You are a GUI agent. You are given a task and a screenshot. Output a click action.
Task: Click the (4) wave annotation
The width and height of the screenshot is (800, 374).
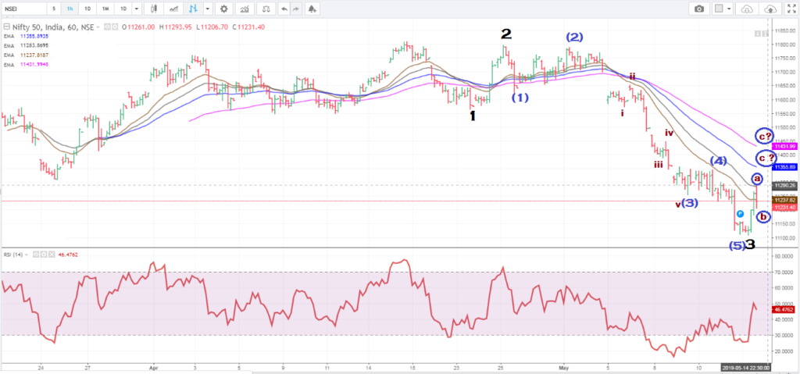[x=718, y=161]
